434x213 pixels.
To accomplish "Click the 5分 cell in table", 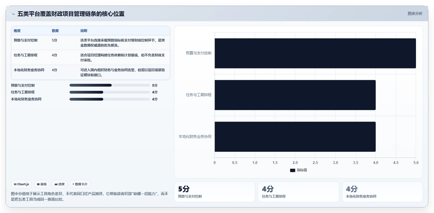I will click(x=55, y=40).
